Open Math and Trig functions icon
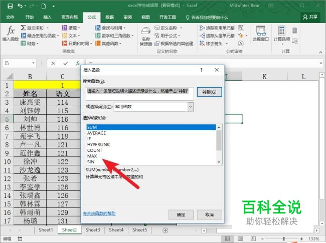This screenshot has height=243, width=326. point(98,36)
